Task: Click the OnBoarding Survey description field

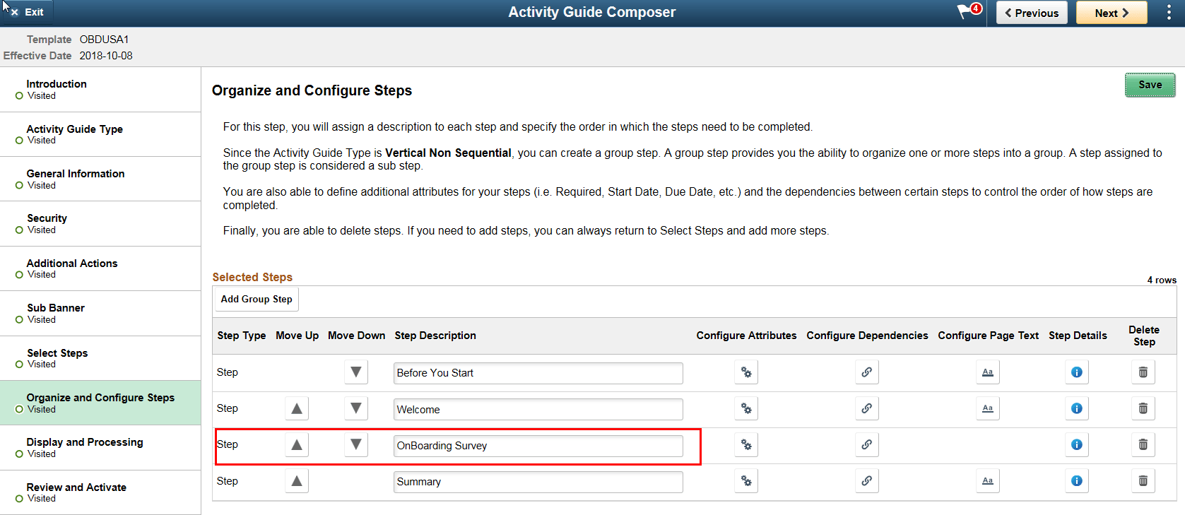Action: 538,446
